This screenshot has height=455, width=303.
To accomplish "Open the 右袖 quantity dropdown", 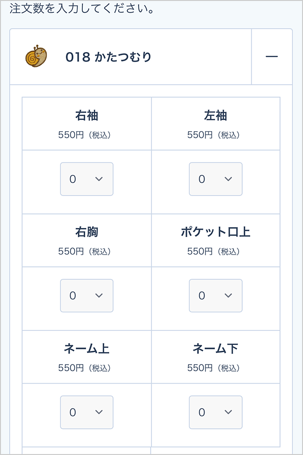I will tap(87, 179).
